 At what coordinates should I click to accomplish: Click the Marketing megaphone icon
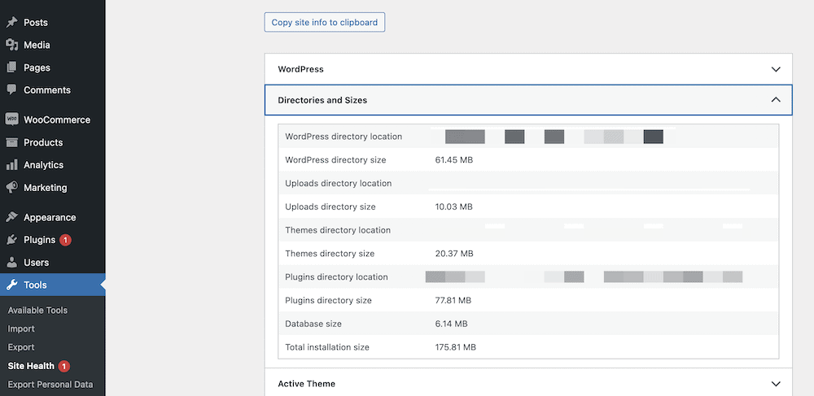pyautogui.click(x=11, y=187)
